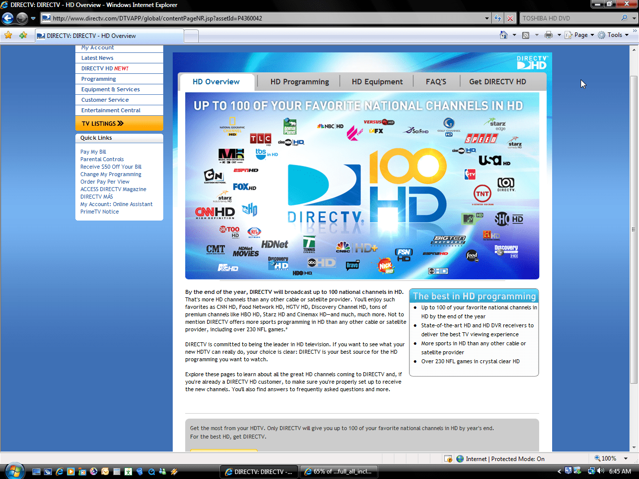The image size is (639, 479).
Task: Click the DIRECTV MÁS quick link
Action: [97, 197]
